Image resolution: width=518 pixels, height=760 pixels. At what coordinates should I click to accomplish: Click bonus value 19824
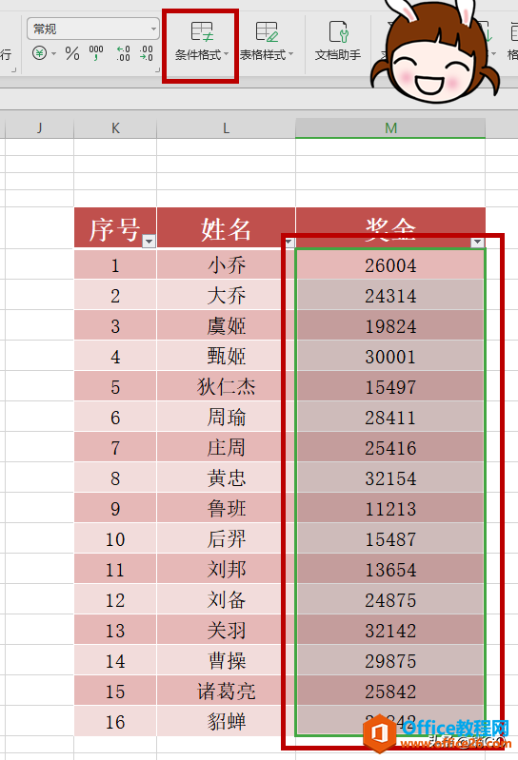tap(390, 325)
